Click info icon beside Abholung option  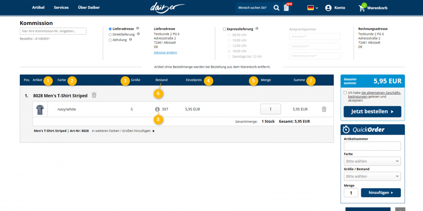[x=130, y=39]
